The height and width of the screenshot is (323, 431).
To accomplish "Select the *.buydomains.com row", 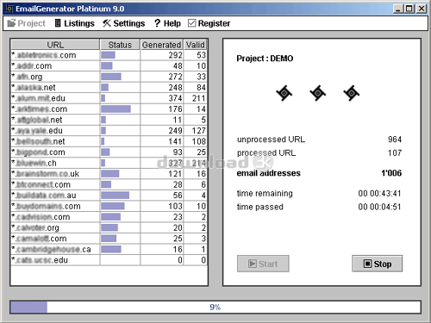I will coord(109,206).
